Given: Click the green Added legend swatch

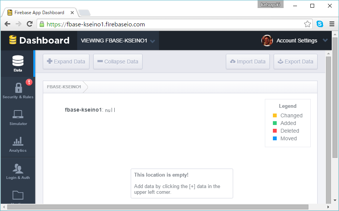Looking at the screenshot, I should point(275,123).
